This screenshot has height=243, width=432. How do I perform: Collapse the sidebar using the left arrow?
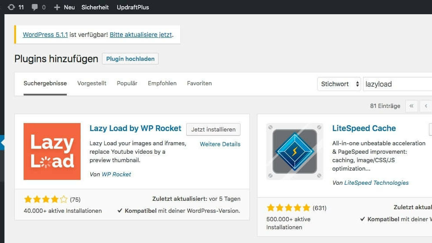[x=2, y=143]
